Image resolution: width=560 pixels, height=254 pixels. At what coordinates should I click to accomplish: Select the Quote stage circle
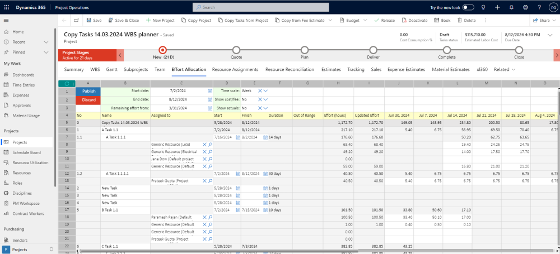click(x=236, y=50)
